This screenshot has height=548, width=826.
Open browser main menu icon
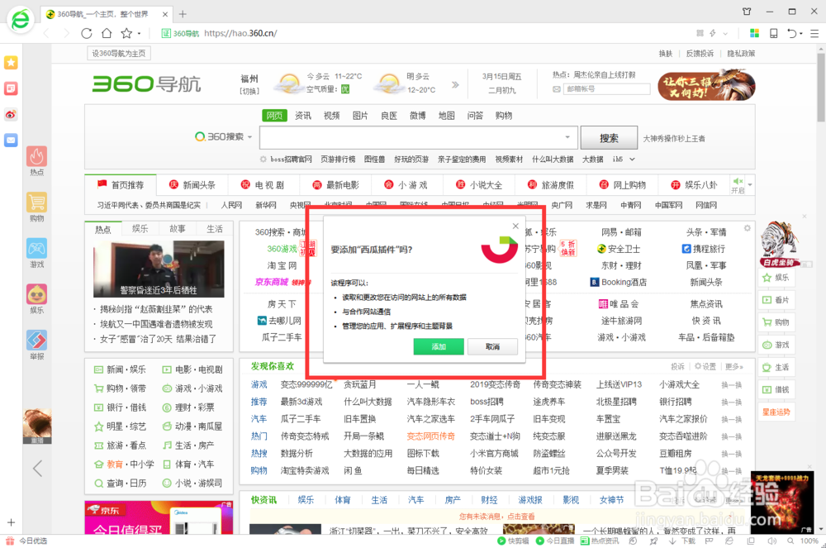point(814,33)
